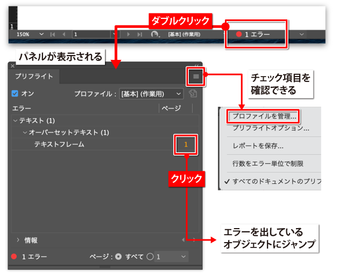Choose プロファイルを管理... from the menu
Image resolution: width=339 pixels, height=275 pixels.
tap(263, 116)
